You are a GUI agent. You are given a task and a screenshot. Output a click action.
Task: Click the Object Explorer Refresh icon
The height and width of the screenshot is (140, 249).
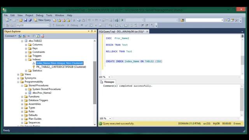click(38, 36)
